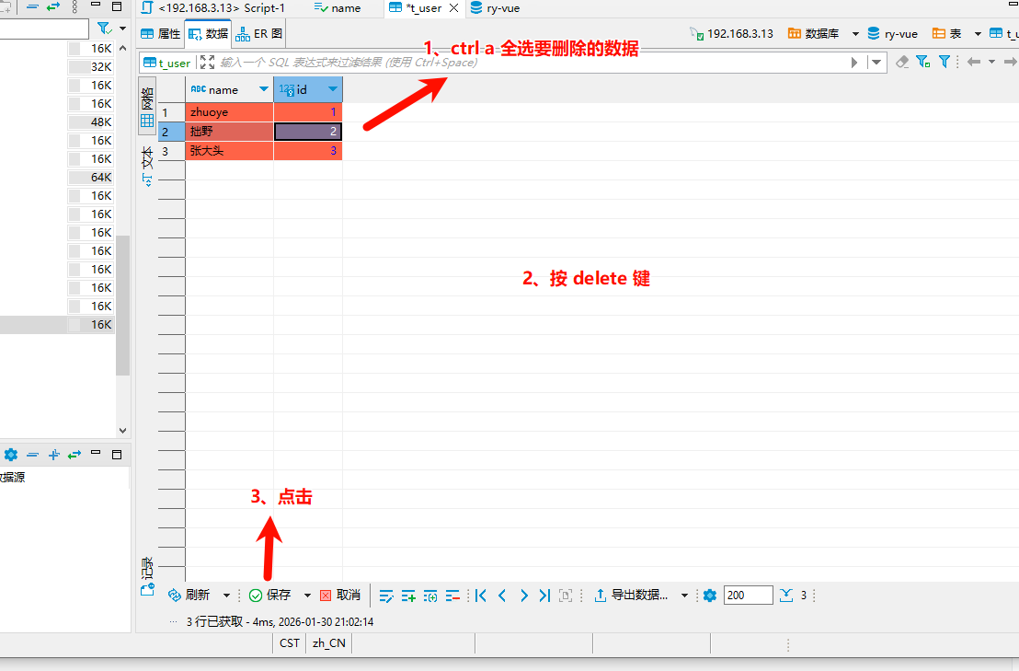Open dropdown arrow after 数据库 breadcrumb
Screen dimensions: 1019x671
coord(855,34)
